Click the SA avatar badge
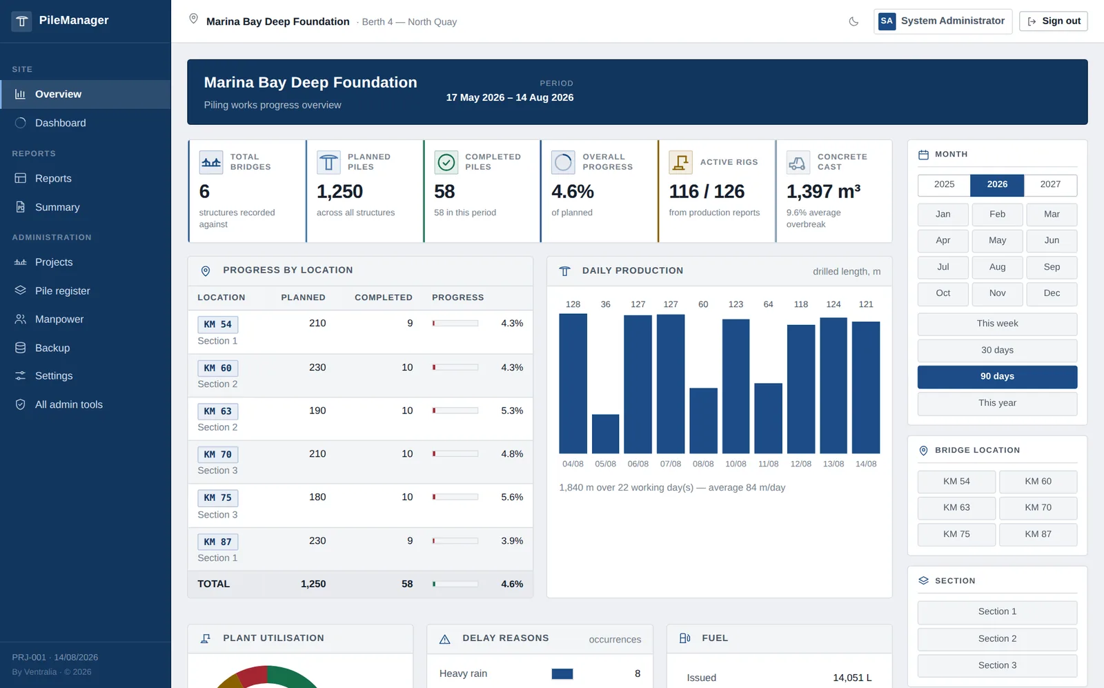 (x=887, y=21)
